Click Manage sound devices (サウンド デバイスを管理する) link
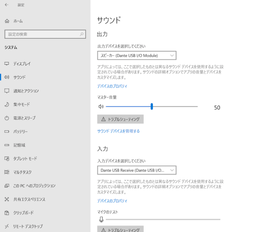This screenshot has height=232, width=259. pyautogui.click(x=118, y=131)
